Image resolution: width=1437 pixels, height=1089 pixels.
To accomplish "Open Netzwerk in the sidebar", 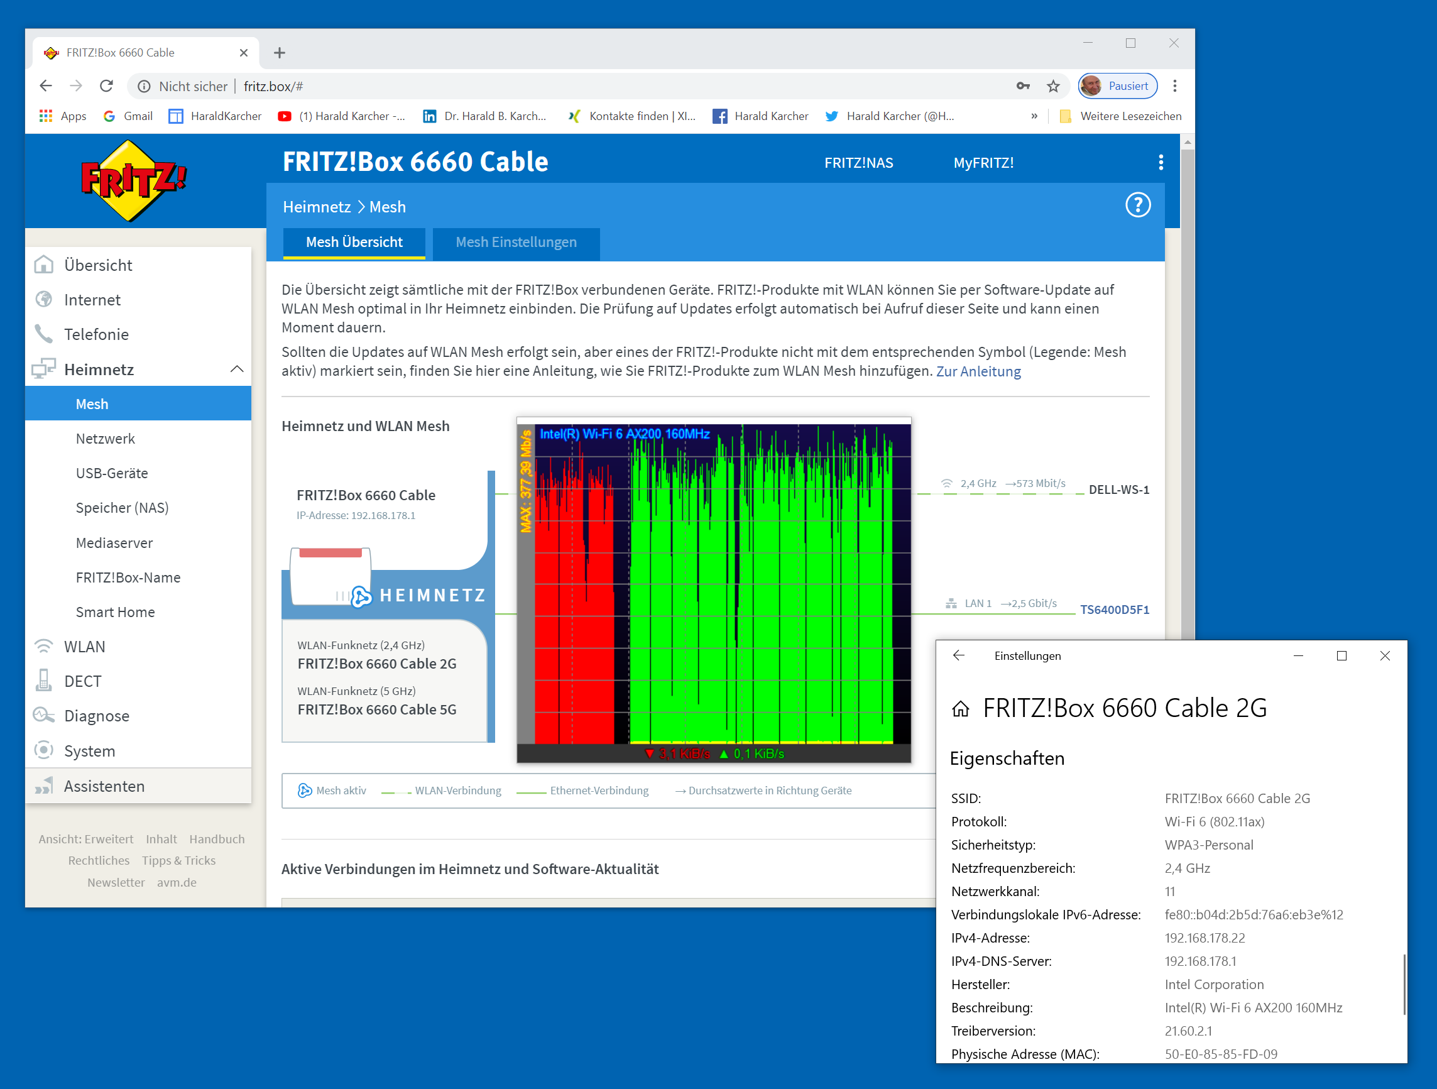I will click(105, 439).
